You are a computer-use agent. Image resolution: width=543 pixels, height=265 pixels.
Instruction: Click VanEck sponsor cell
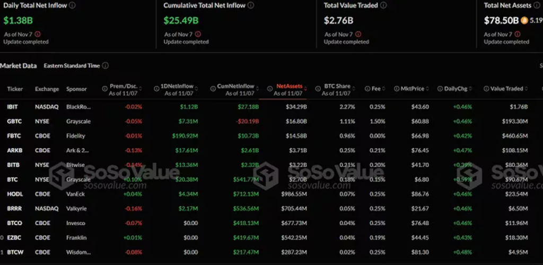[75, 194]
